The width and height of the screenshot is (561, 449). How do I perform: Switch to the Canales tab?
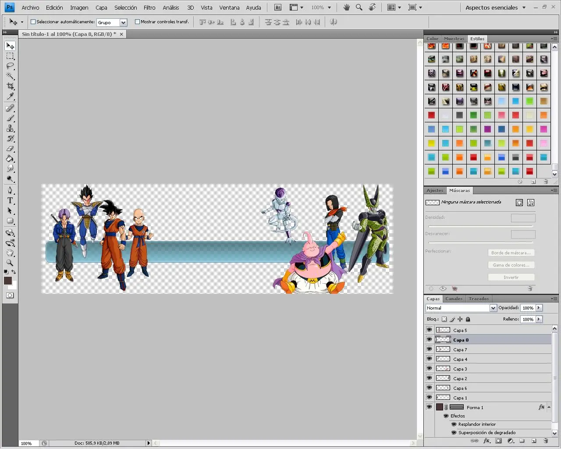point(454,299)
